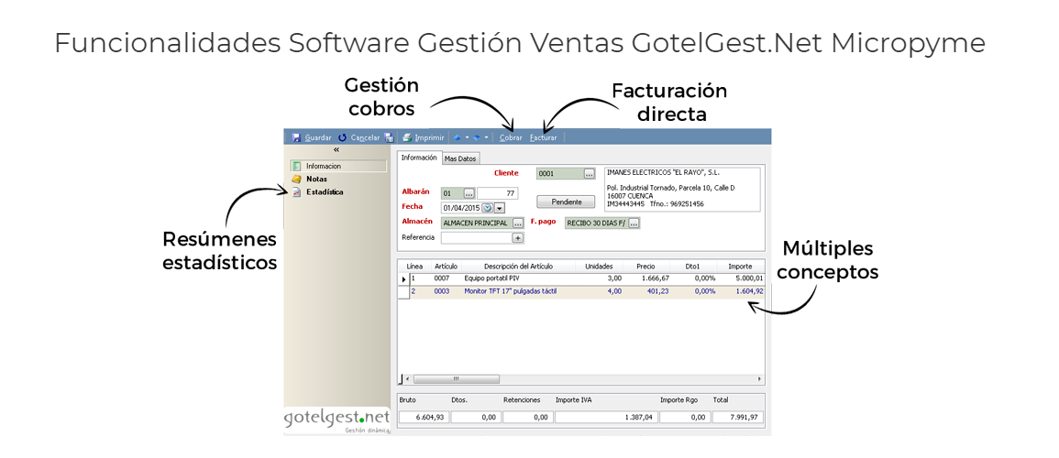Click the save-and-new icon beside Cancelar

point(389,137)
